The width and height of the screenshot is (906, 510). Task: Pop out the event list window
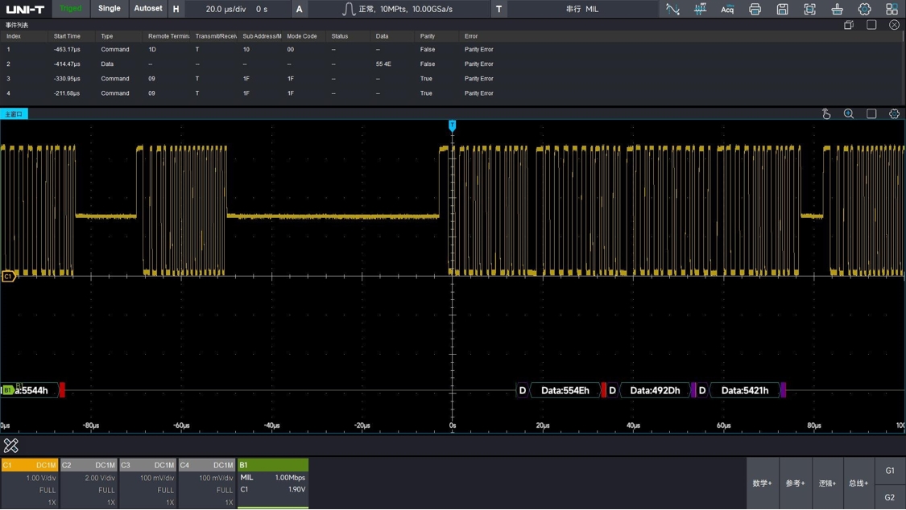[x=849, y=25]
